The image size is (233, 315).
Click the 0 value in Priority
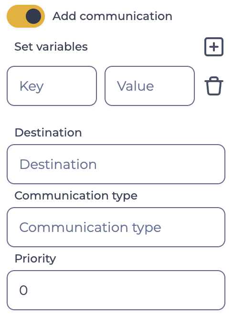coord(23,290)
